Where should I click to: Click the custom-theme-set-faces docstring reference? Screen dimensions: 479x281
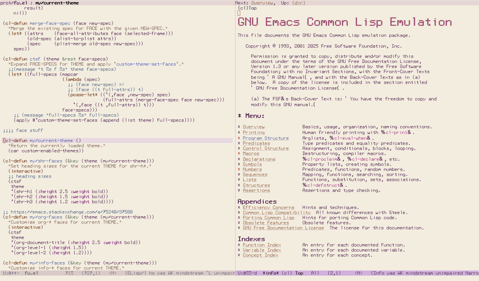(146, 64)
